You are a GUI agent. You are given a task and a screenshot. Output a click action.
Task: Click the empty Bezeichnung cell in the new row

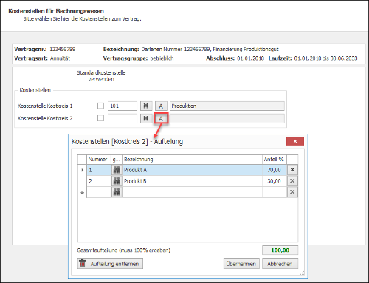click(192, 192)
